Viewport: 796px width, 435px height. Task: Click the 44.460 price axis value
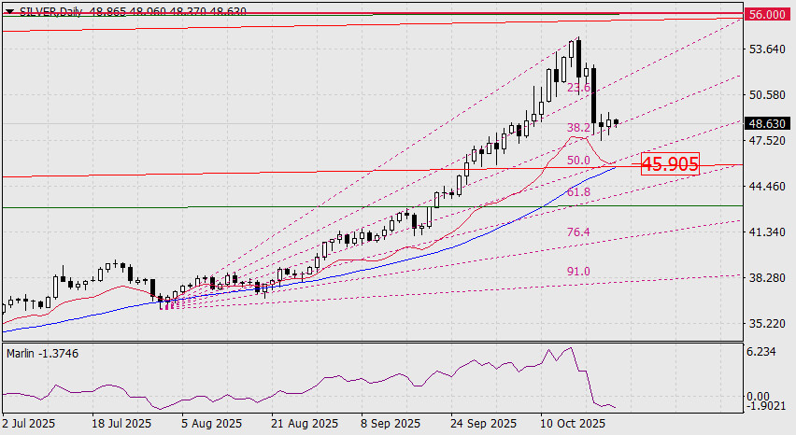(767, 186)
